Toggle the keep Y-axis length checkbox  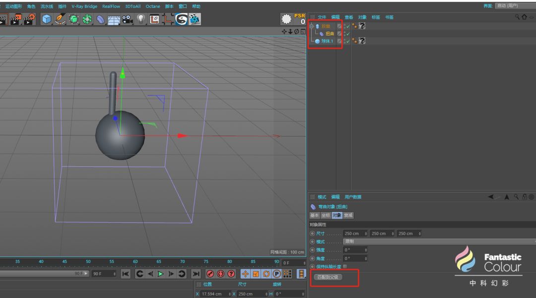pyautogui.click(x=345, y=266)
